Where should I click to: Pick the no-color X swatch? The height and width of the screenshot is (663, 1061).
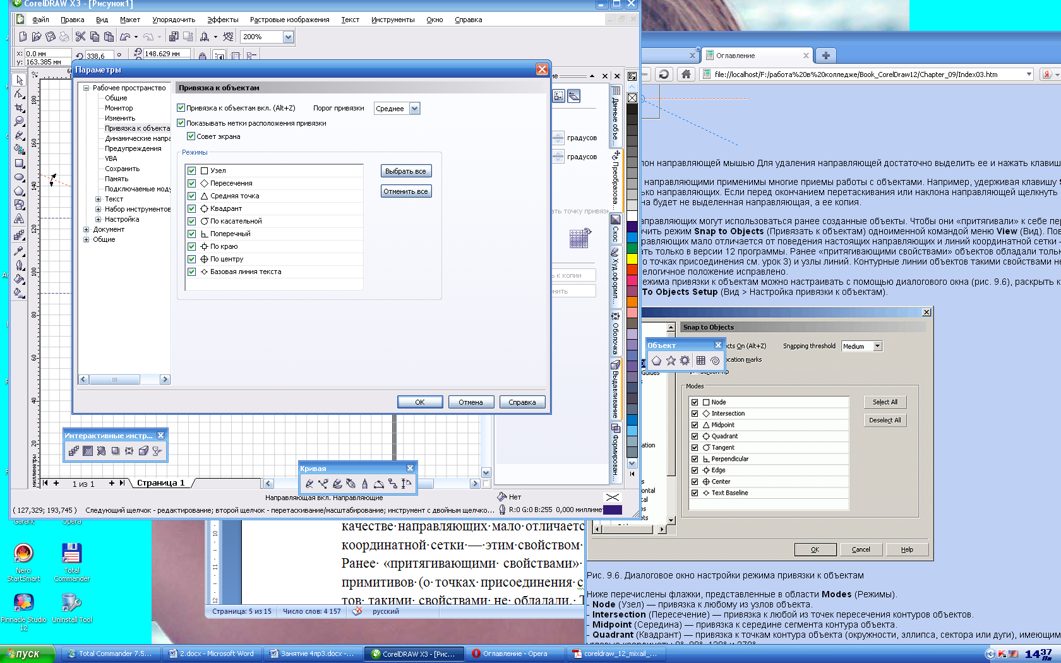[x=632, y=98]
